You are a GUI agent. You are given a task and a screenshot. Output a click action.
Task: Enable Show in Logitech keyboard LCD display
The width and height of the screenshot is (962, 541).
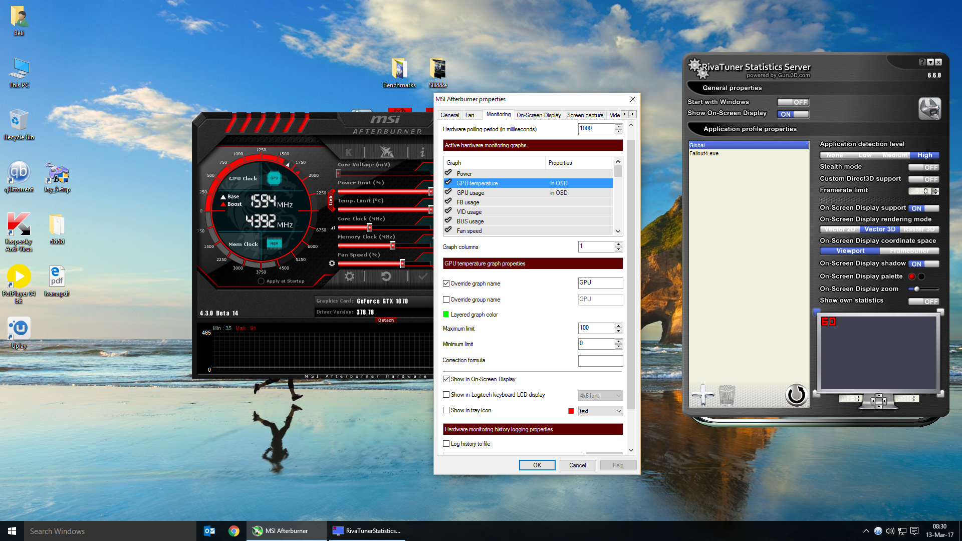coord(446,395)
